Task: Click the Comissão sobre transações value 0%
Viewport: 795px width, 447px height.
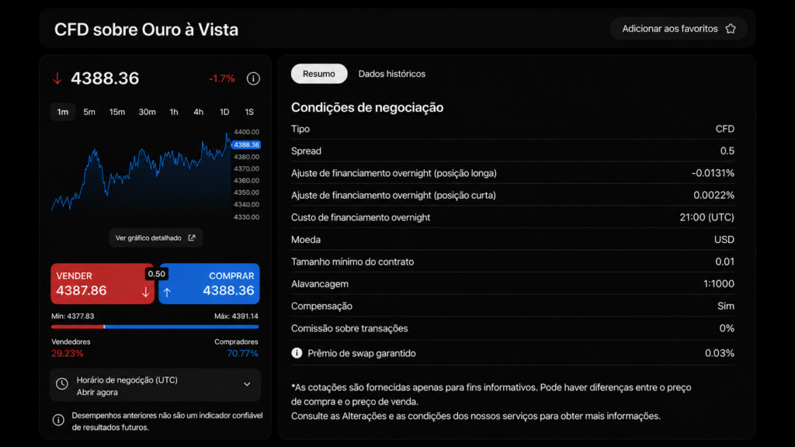Action: (x=727, y=328)
